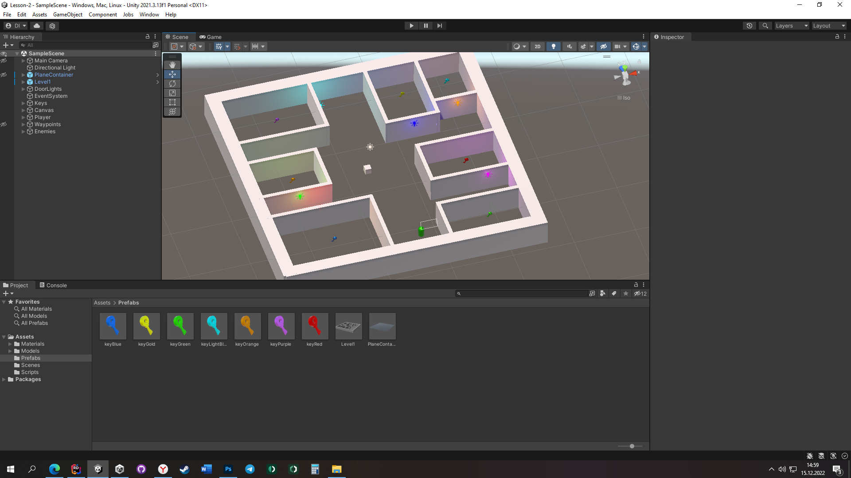This screenshot has height=478, width=851.
Task: Select the Hand tool for scene navigation
Action: (x=173, y=65)
